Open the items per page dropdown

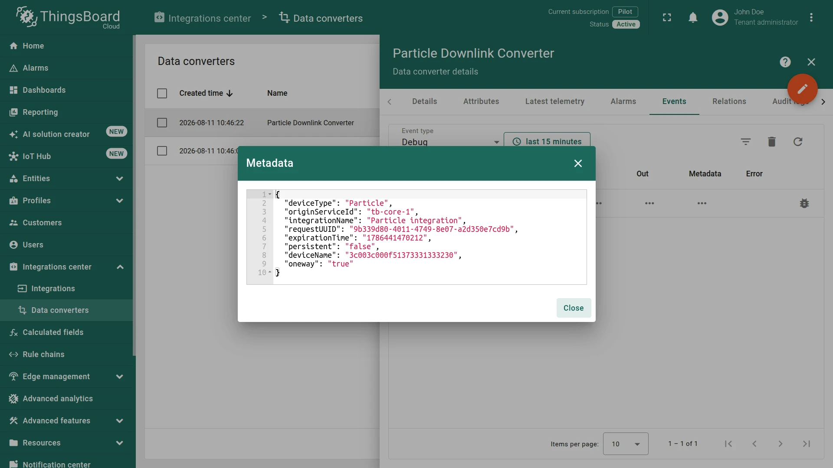(x=626, y=444)
